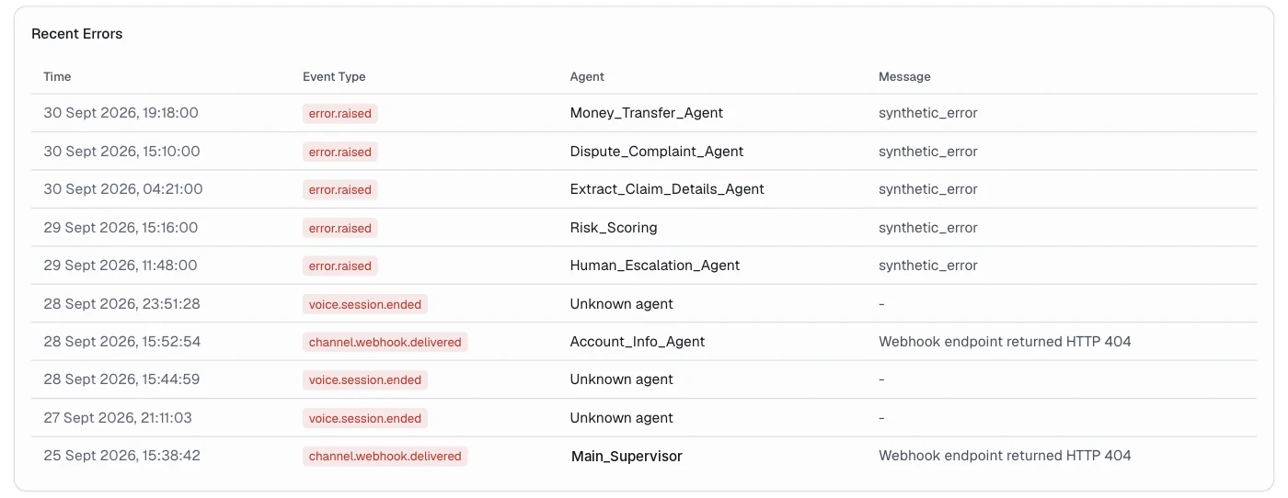Click the Event Type column header

click(x=334, y=77)
